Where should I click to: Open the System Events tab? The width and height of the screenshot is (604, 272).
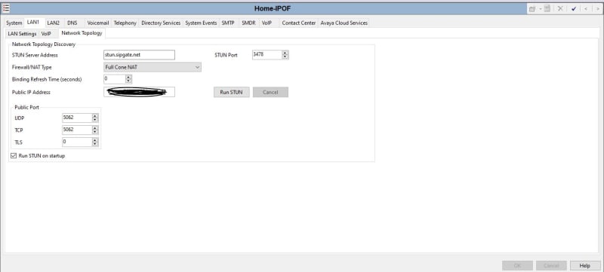(201, 23)
